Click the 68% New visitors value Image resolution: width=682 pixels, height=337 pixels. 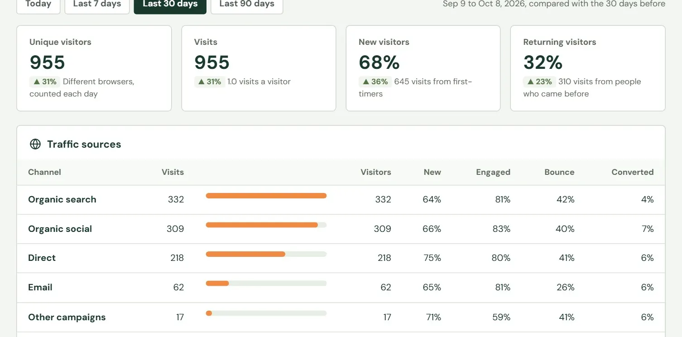[x=379, y=63]
